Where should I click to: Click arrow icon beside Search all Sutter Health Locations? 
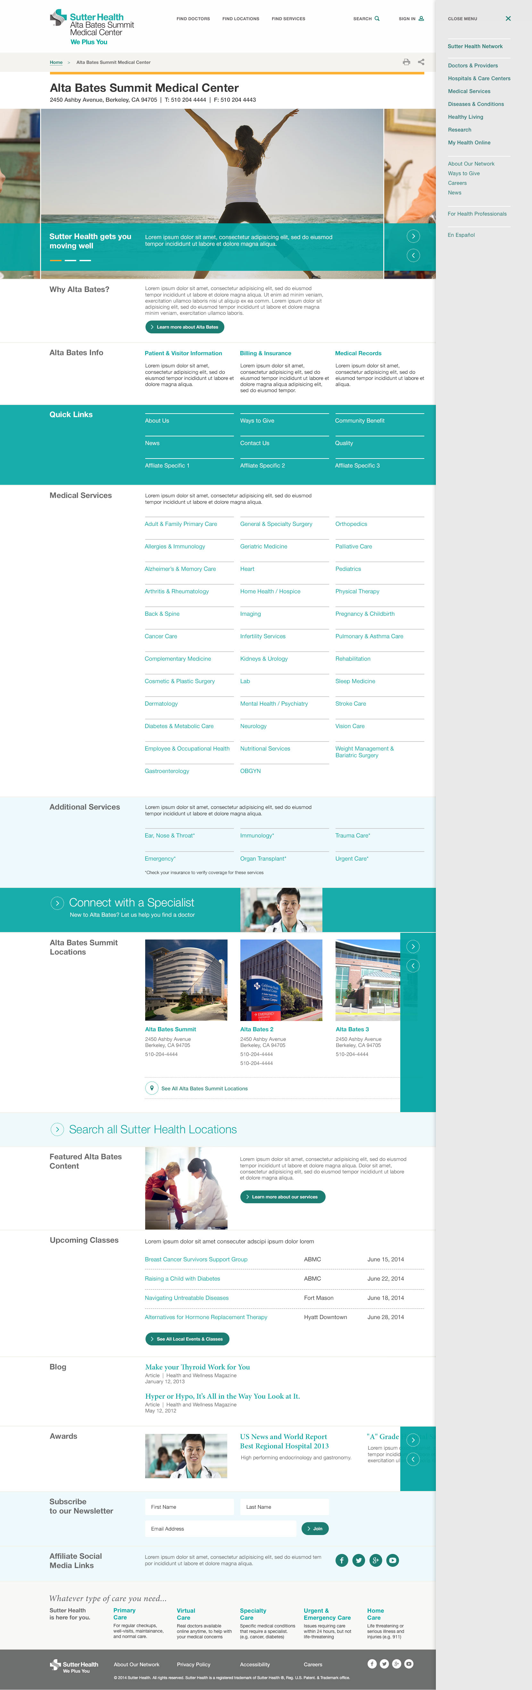click(x=57, y=1129)
